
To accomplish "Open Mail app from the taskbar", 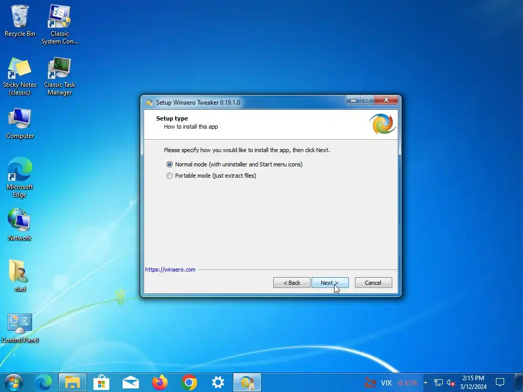I will [130, 382].
